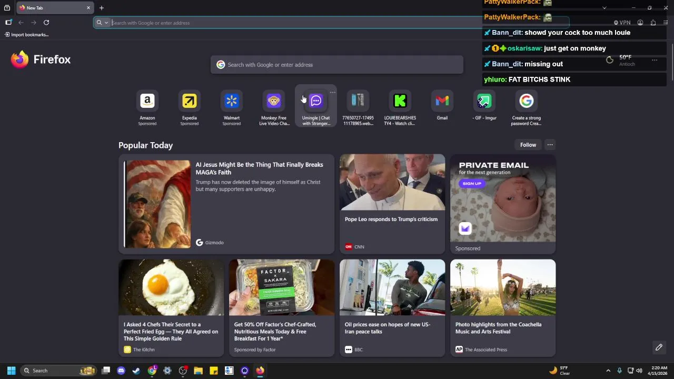Click the page vertical scrollbar
The width and height of the screenshot is (674, 379).
[x=672, y=63]
